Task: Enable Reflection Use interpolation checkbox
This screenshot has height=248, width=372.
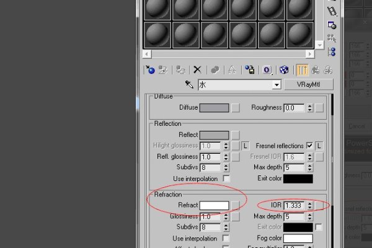Action: click(226, 179)
